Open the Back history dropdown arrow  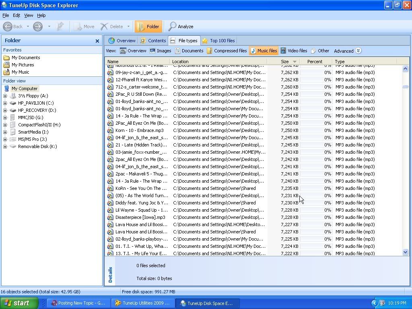pyautogui.click(x=28, y=27)
